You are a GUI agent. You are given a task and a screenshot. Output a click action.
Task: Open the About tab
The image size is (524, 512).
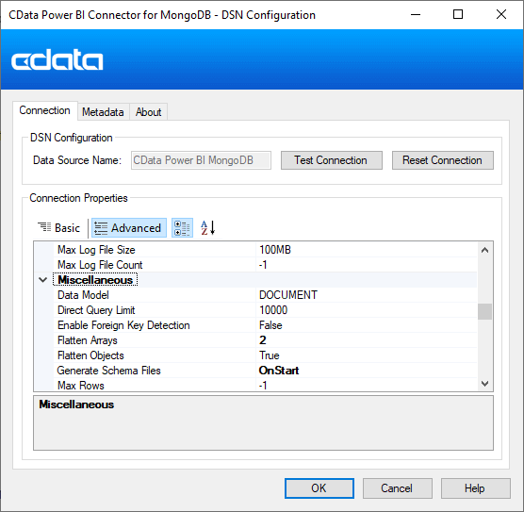pyautogui.click(x=148, y=112)
